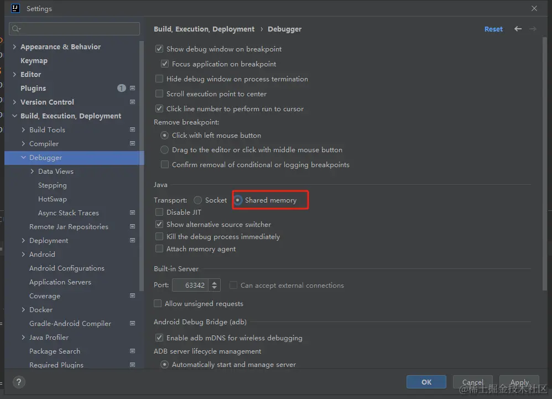This screenshot has height=399, width=552.
Task: Click the forward arrow next to Reset
Action: point(533,29)
